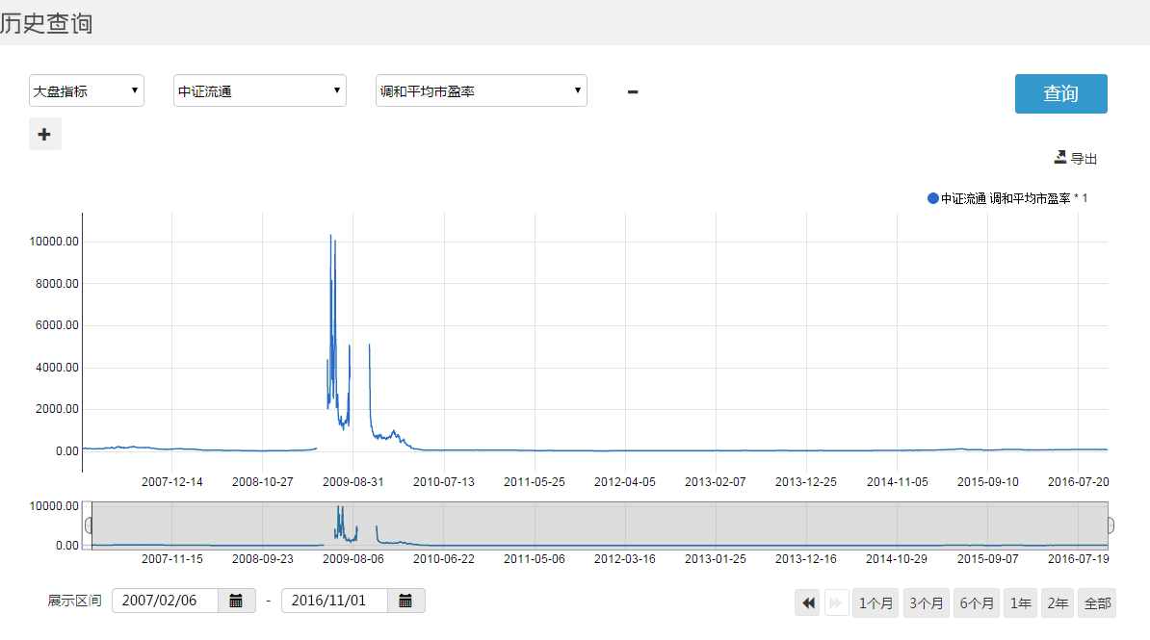The width and height of the screenshot is (1150, 640).
Task: Open the end date calendar picker
Action: tap(405, 601)
